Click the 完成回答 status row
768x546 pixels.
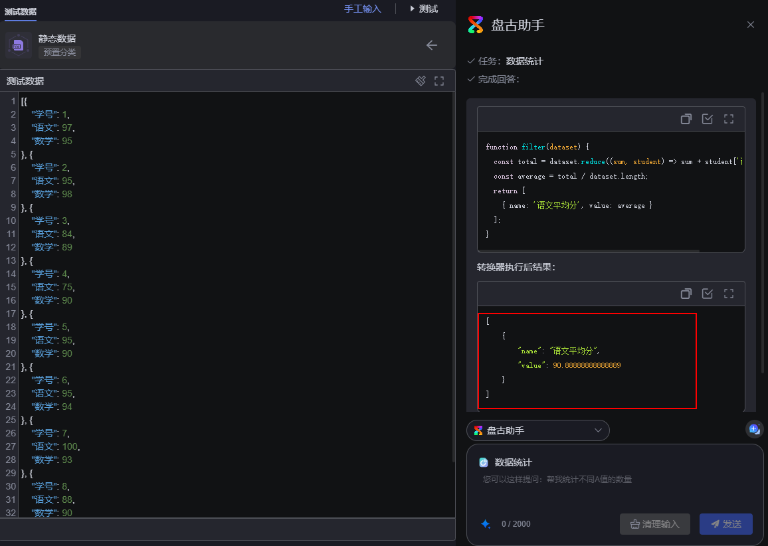pos(493,79)
